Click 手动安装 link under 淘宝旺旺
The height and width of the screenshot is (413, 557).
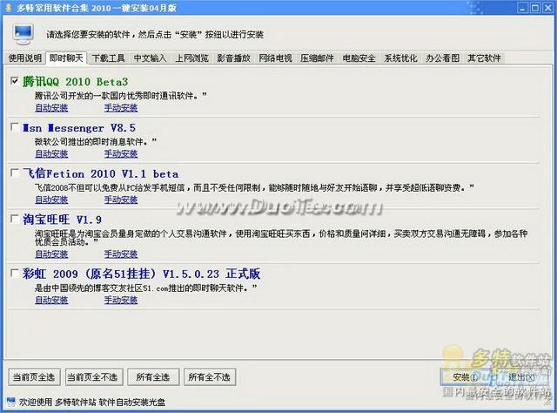(121, 254)
